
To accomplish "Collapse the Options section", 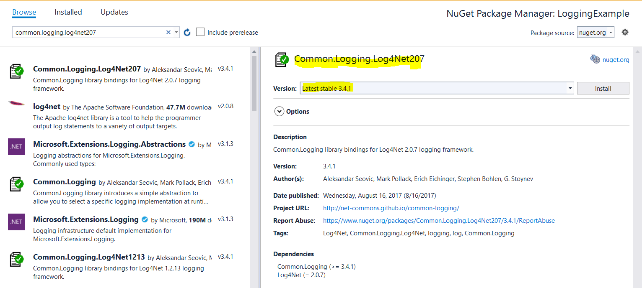I will point(279,111).
